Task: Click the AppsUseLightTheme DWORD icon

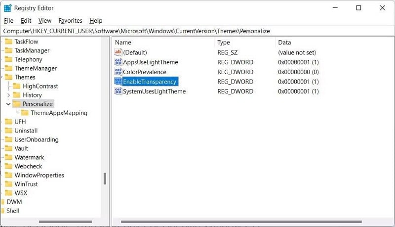Action: pyautogui.click(x=118, y=62)
